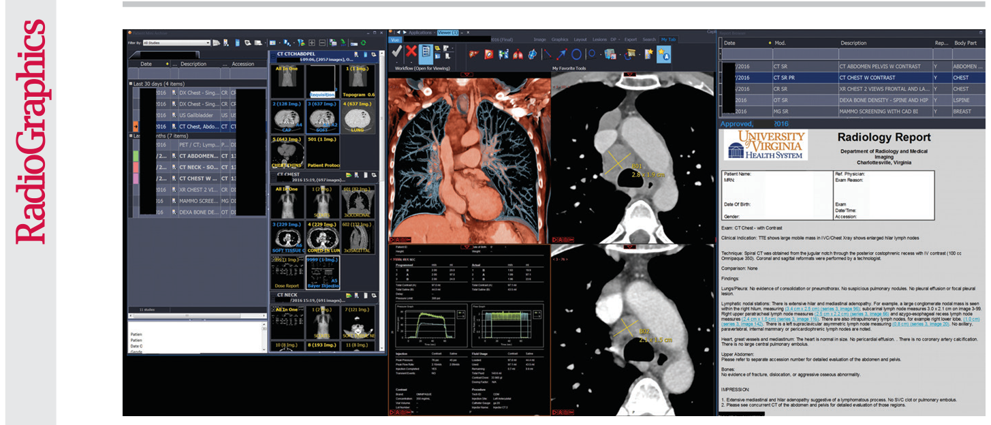Click the blue 3D organ tool icon

pyautogui.click(x=532, y=54)
